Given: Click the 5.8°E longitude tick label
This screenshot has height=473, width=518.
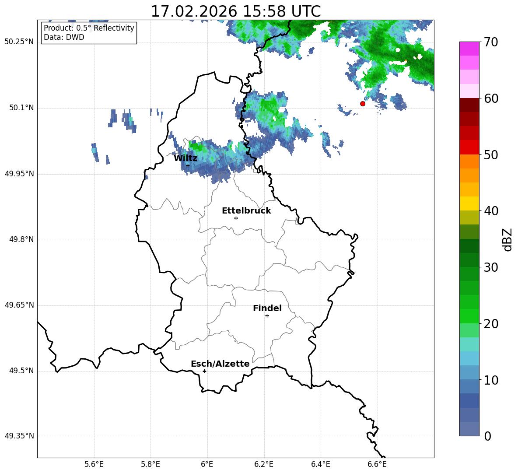Looking at the screenshot, I should pos(150,464).
